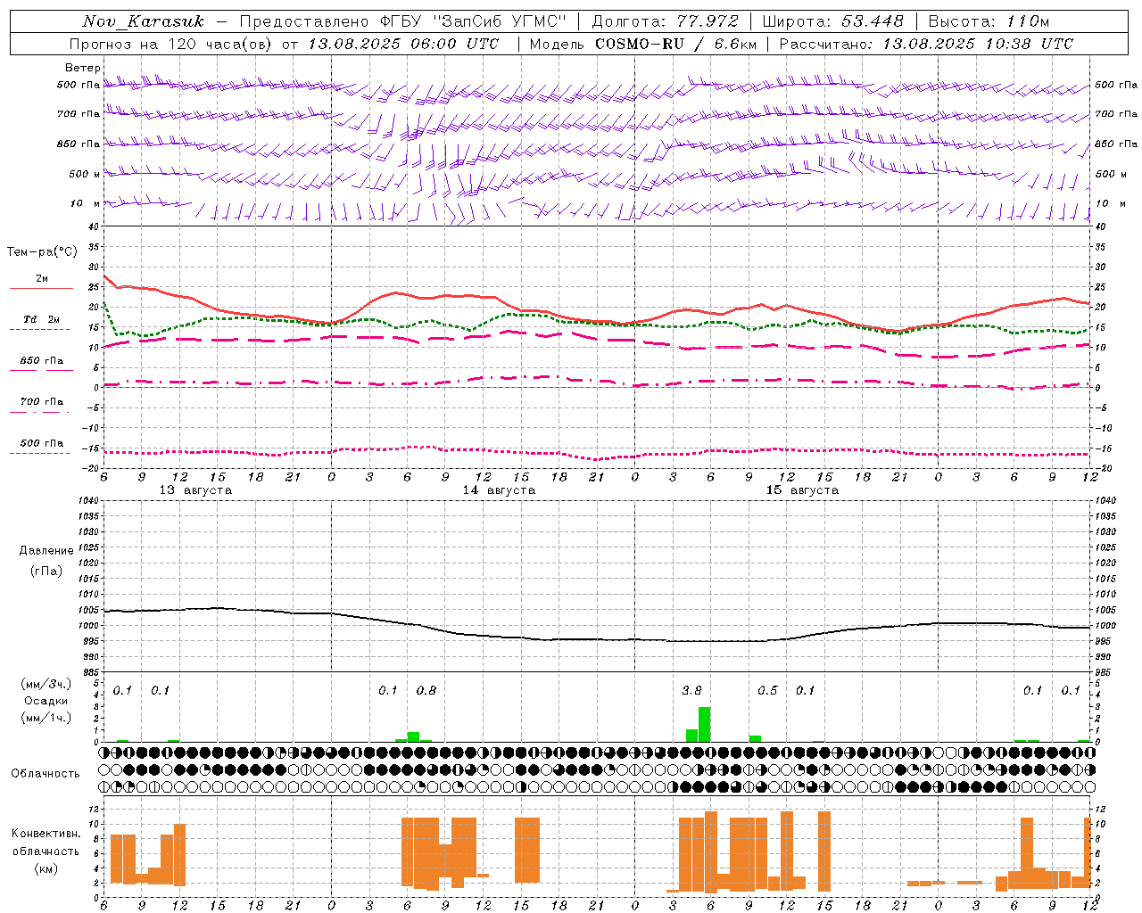The width and height of the screenshot is (1142, 913).
Task: Click the Рассчитано: 13.08.2025 10:38 UTC timestamp
Action: 926,44
